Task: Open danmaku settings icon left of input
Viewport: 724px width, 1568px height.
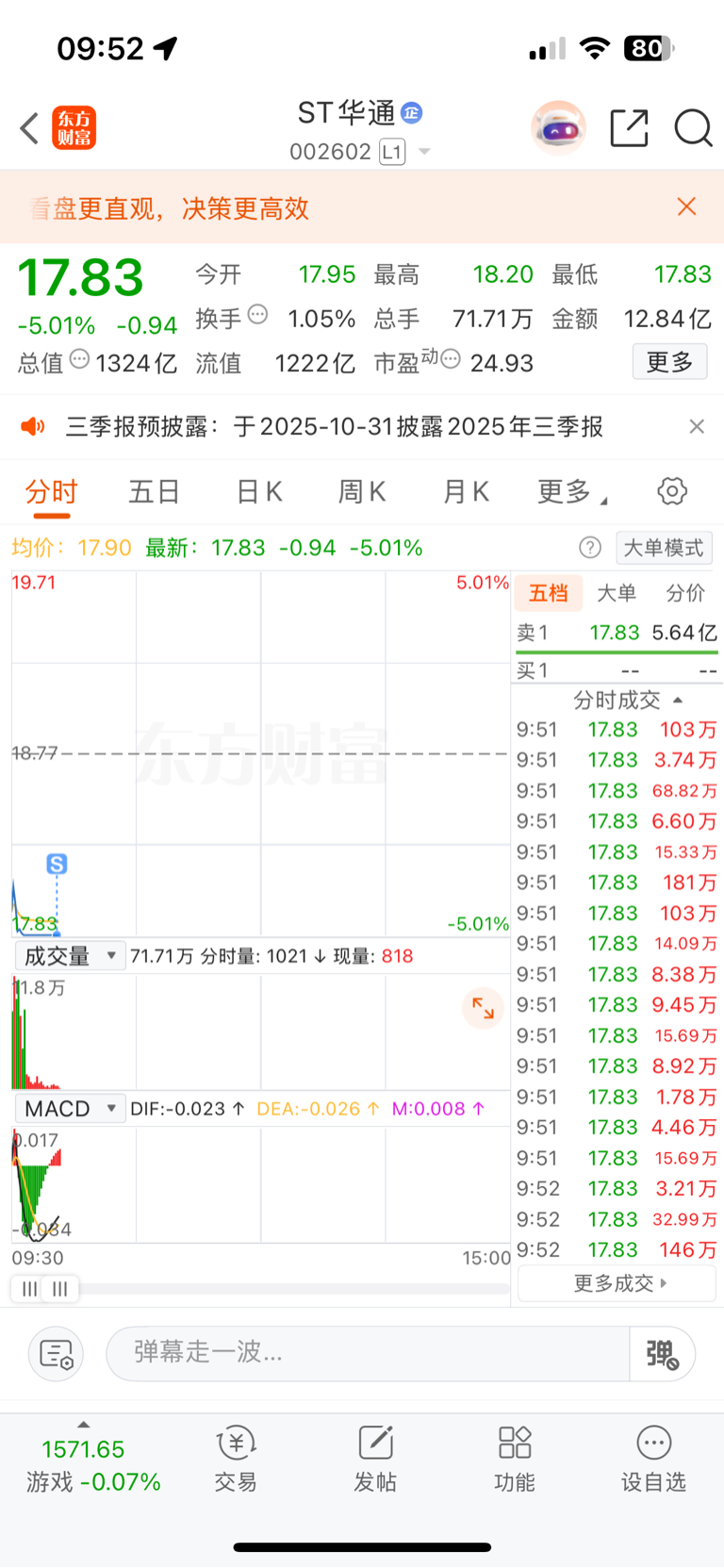Action: (x=57, y=1354)
